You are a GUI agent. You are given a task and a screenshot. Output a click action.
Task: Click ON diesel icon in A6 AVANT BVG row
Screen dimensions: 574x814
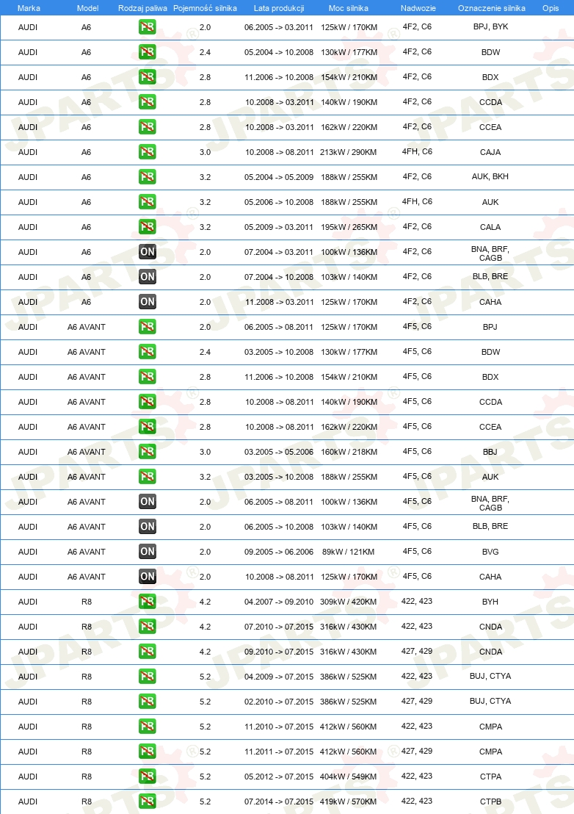(x=148, y=551)
